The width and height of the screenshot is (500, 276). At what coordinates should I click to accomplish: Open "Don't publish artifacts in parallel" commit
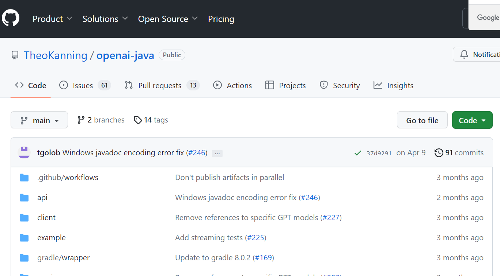coord(230,178)
